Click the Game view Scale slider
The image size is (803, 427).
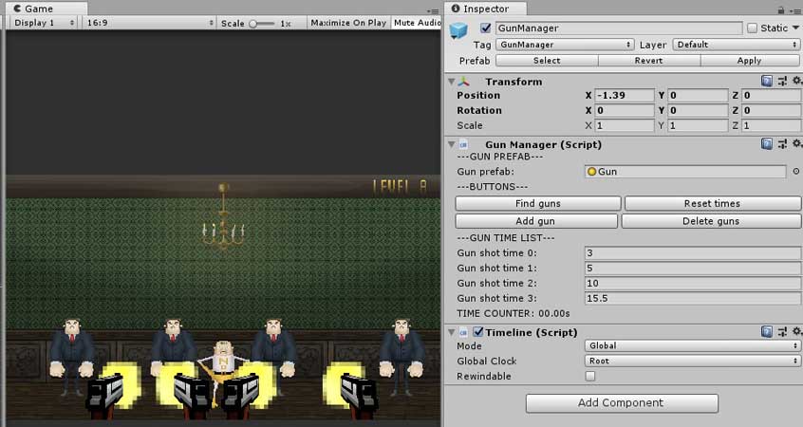[262, 24]
